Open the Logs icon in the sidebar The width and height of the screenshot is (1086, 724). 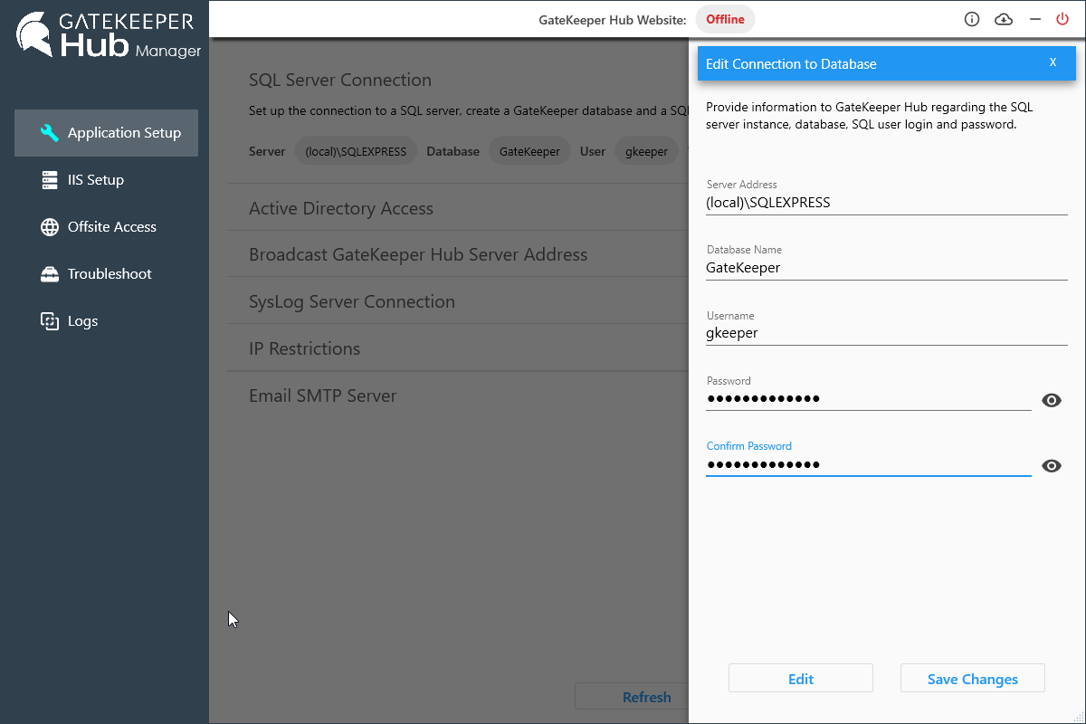coord(49,320)
